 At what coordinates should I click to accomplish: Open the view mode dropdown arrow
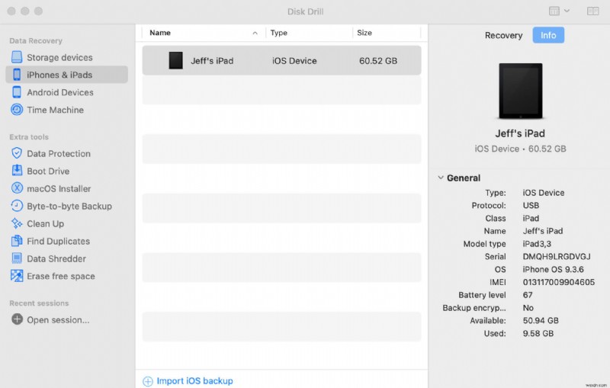coord(567,11)
